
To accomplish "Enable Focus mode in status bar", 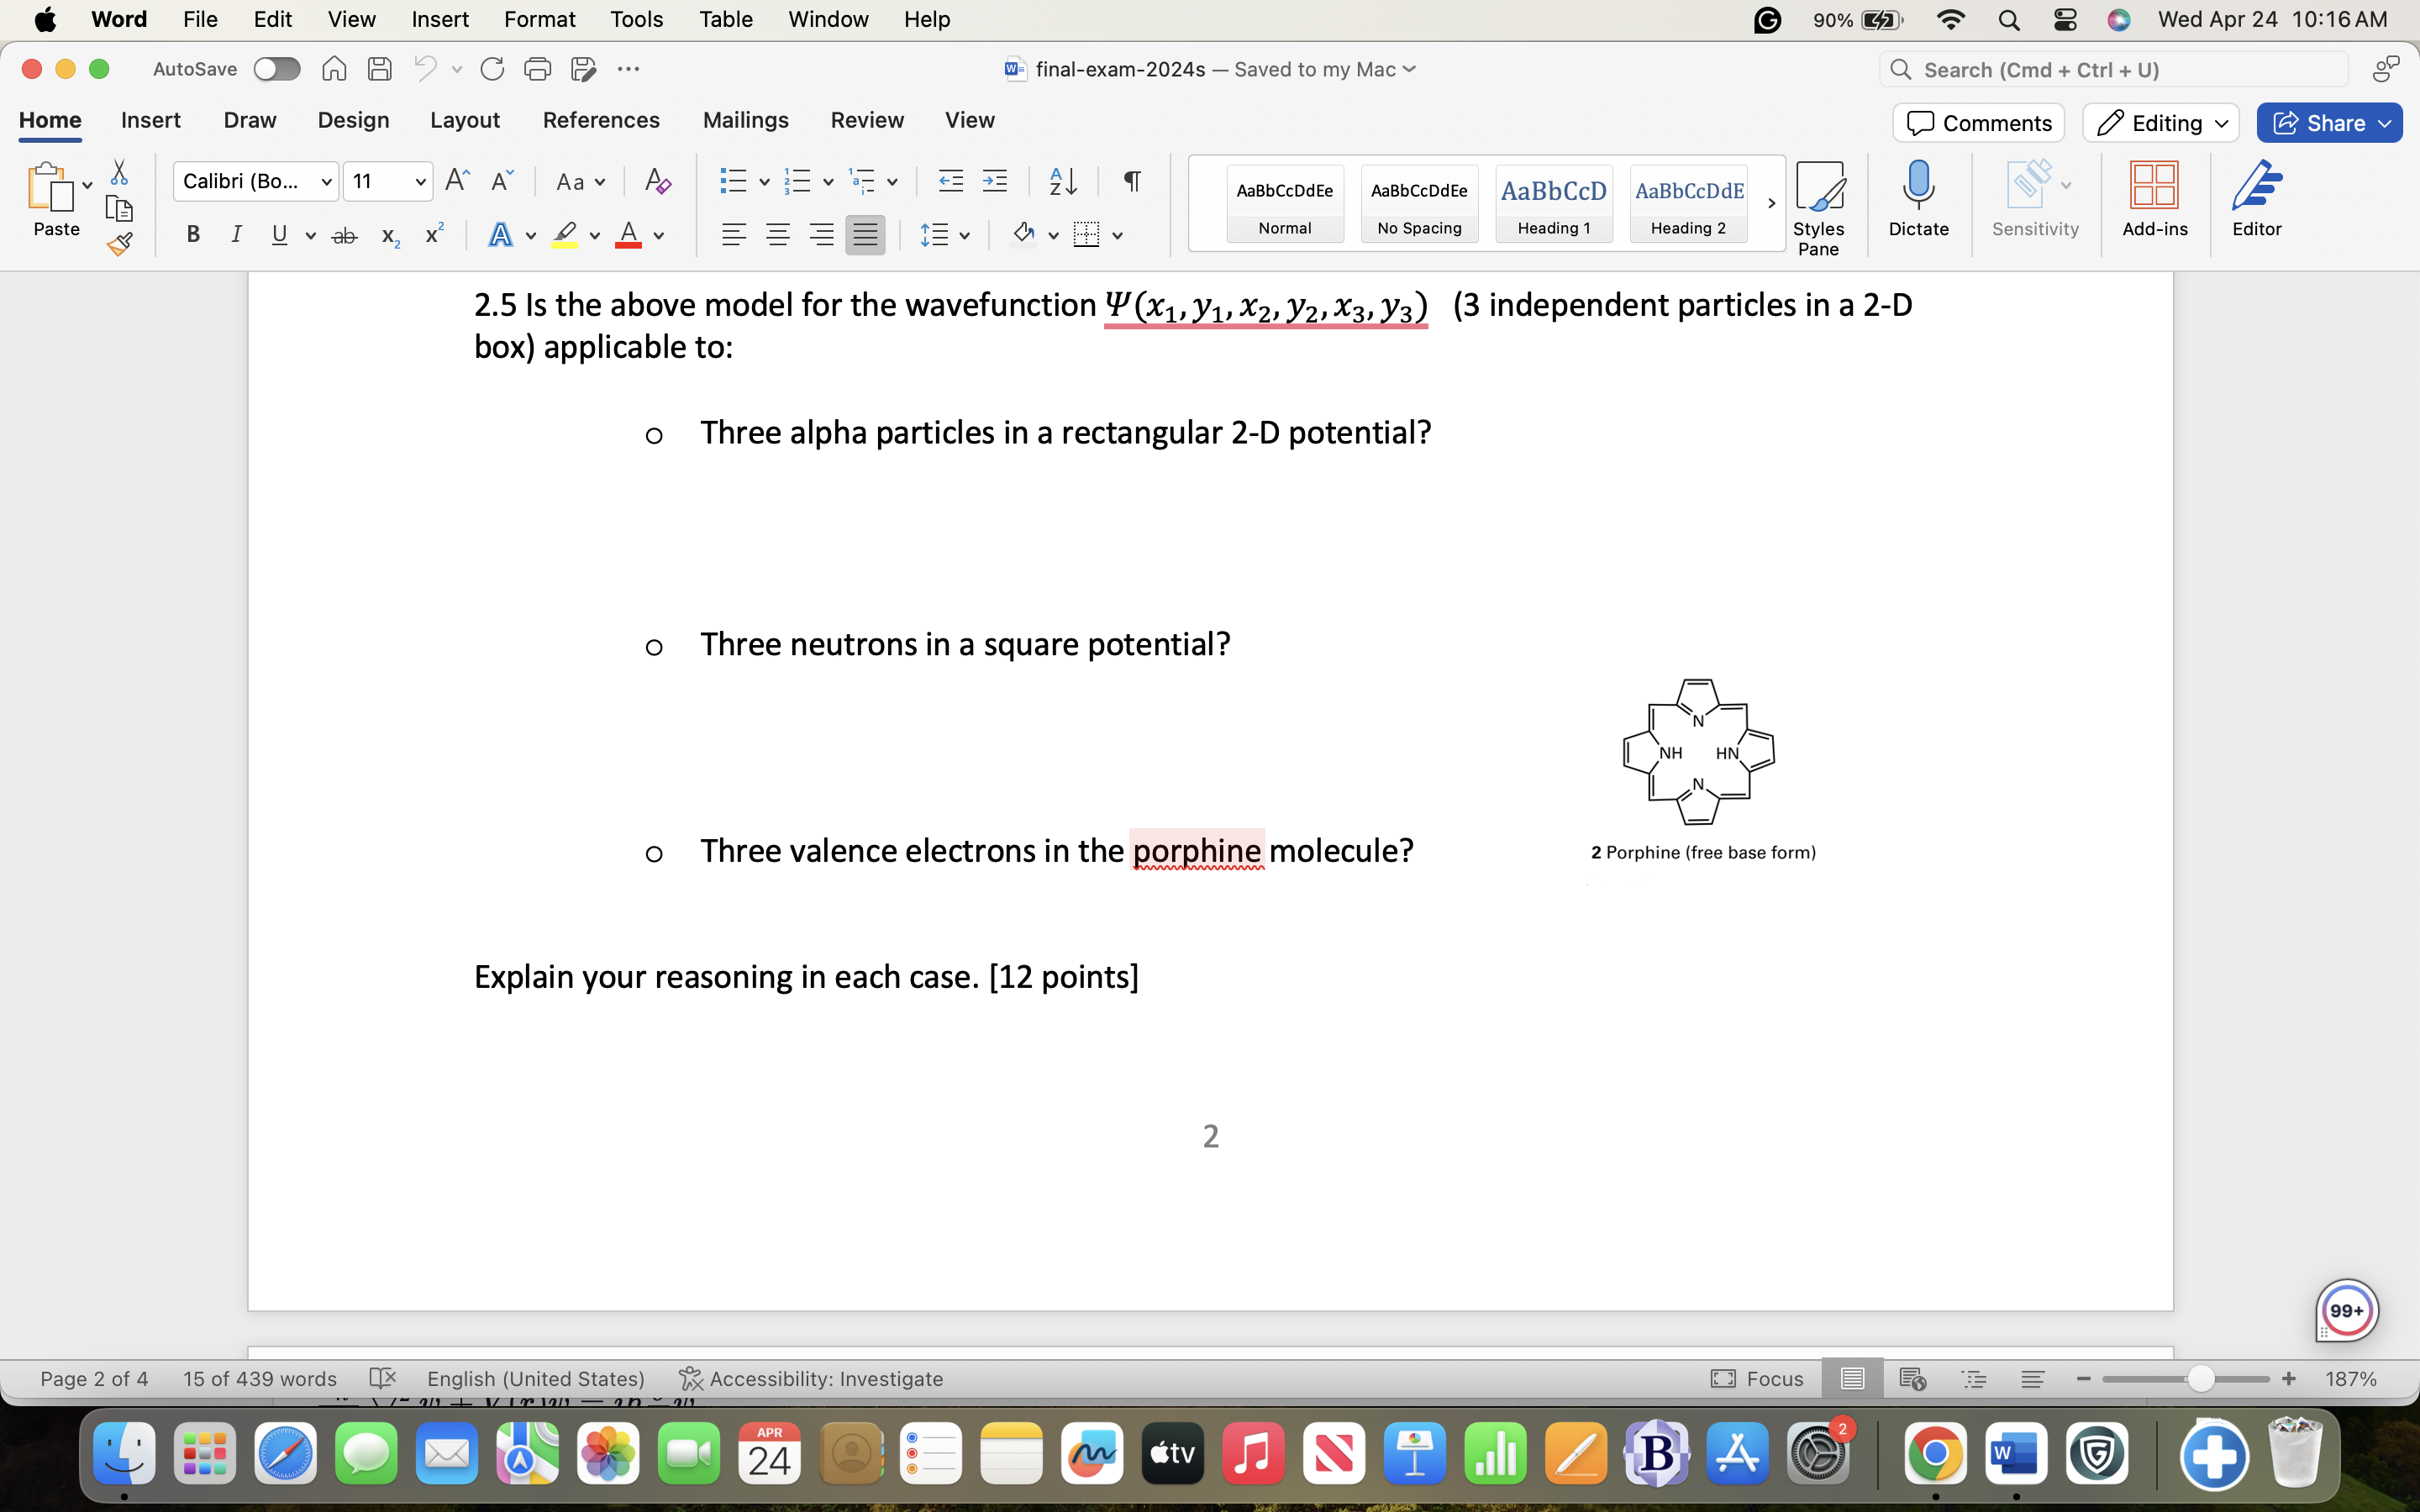I will tap(1757, 1379).
